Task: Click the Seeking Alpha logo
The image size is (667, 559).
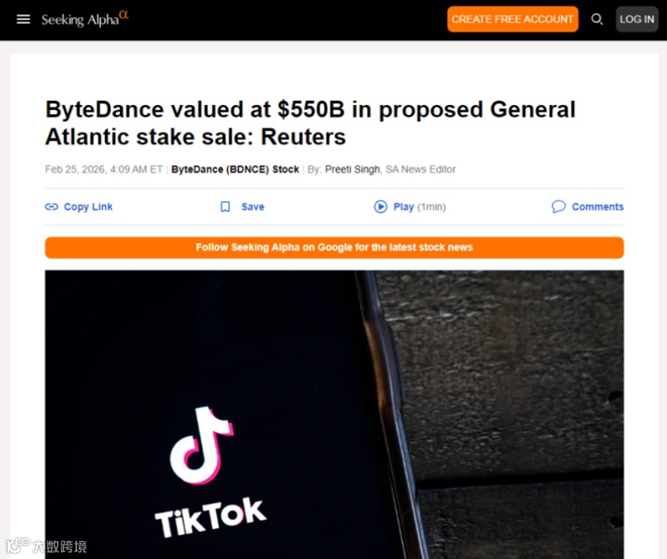Action: click(85, 19)
